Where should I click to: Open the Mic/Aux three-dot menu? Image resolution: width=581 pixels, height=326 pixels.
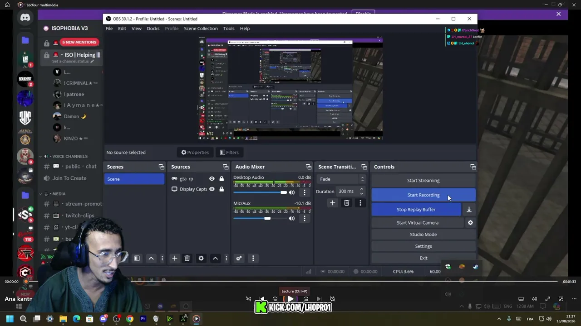(305, 218)
